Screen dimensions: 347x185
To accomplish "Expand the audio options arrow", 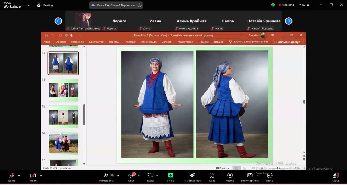I will click(19, 175).
